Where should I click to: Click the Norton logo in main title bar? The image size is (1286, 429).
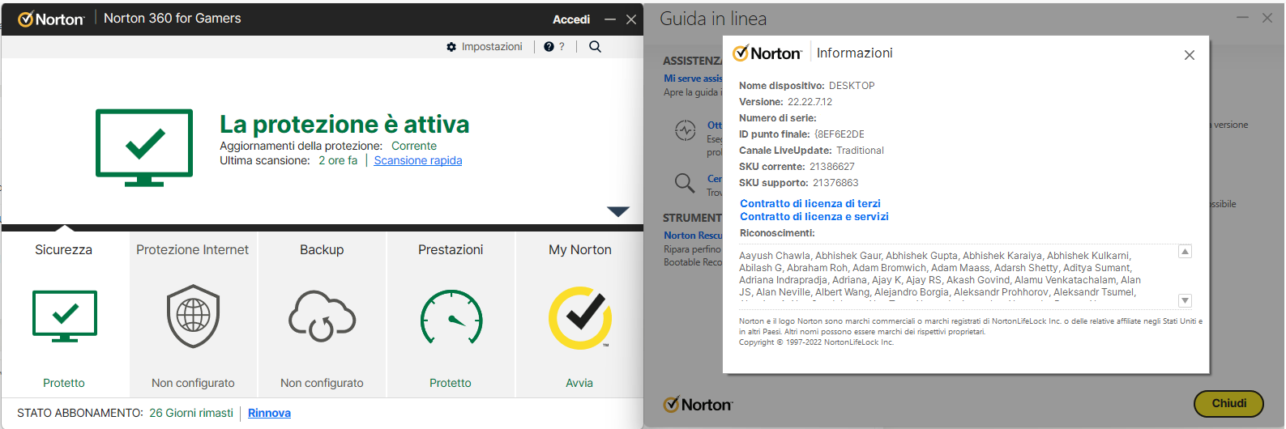[x=51, y=19]
